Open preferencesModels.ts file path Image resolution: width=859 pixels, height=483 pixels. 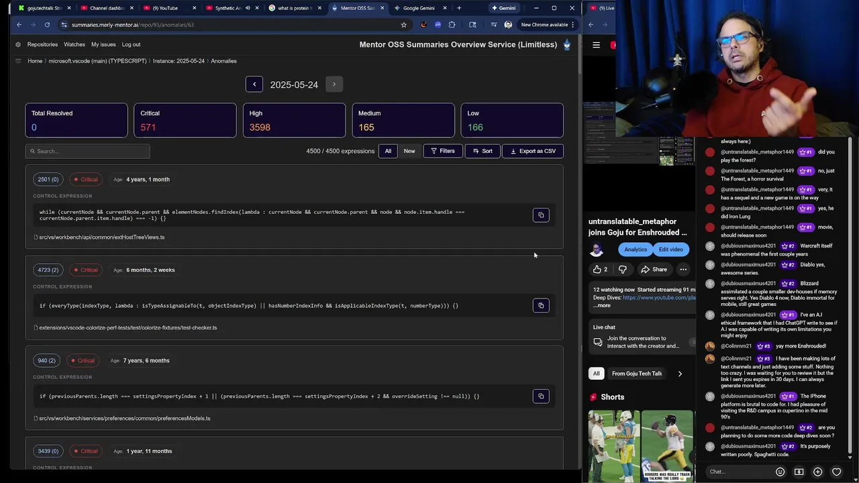pyautogui.click(x=124, y=418)
